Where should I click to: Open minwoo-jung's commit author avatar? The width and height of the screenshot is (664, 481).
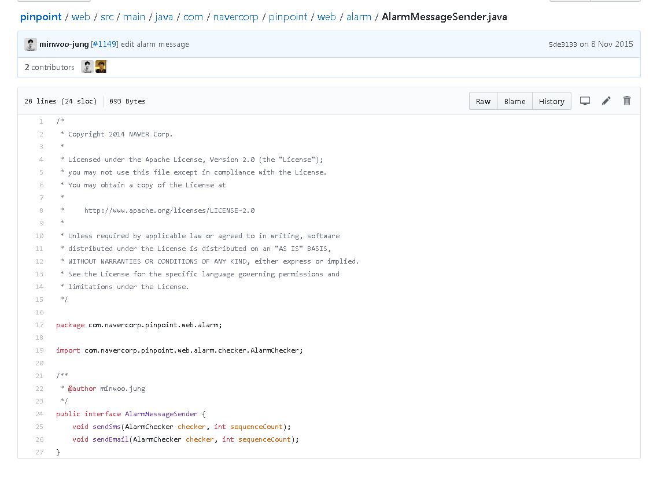pos(31,45)
